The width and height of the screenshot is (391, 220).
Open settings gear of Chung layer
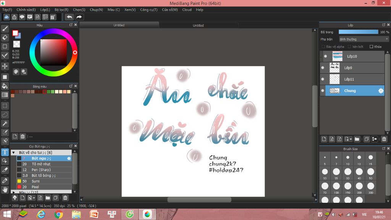[x=381, y=91]
